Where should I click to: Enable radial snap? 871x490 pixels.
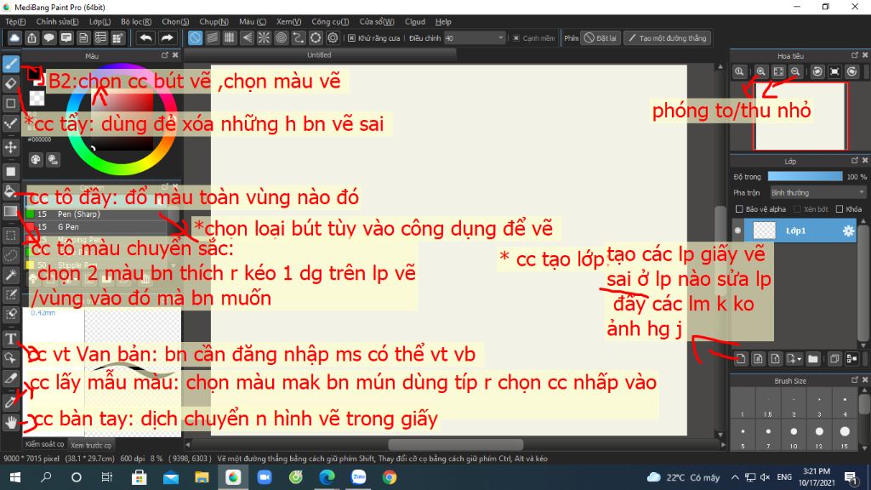click(264, 37)
